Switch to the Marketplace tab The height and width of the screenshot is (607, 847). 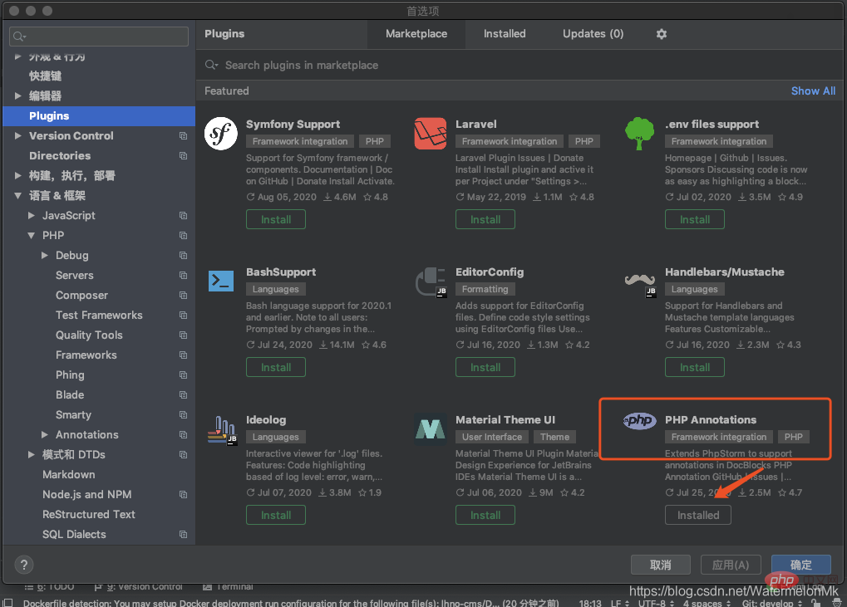tap(416, 34)
